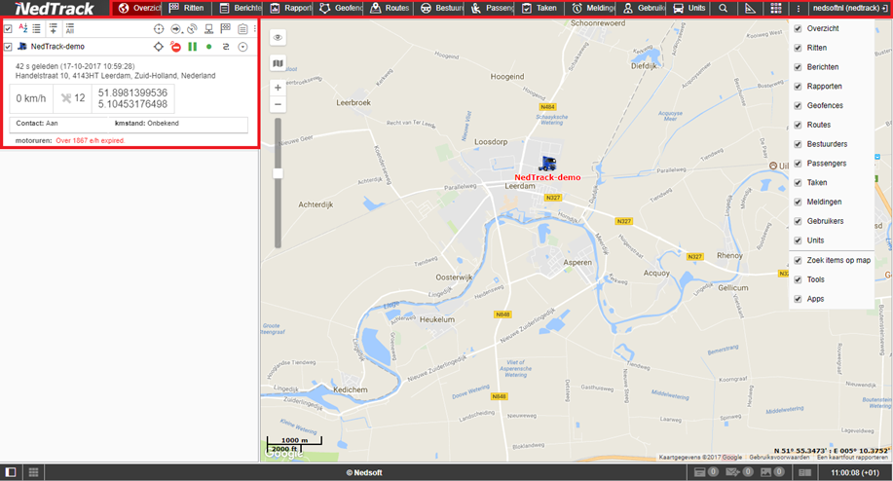Click the target/crosshair icon in panel header
The width and height of the screenshot is (893, 481).
click(x=159, y=29)
